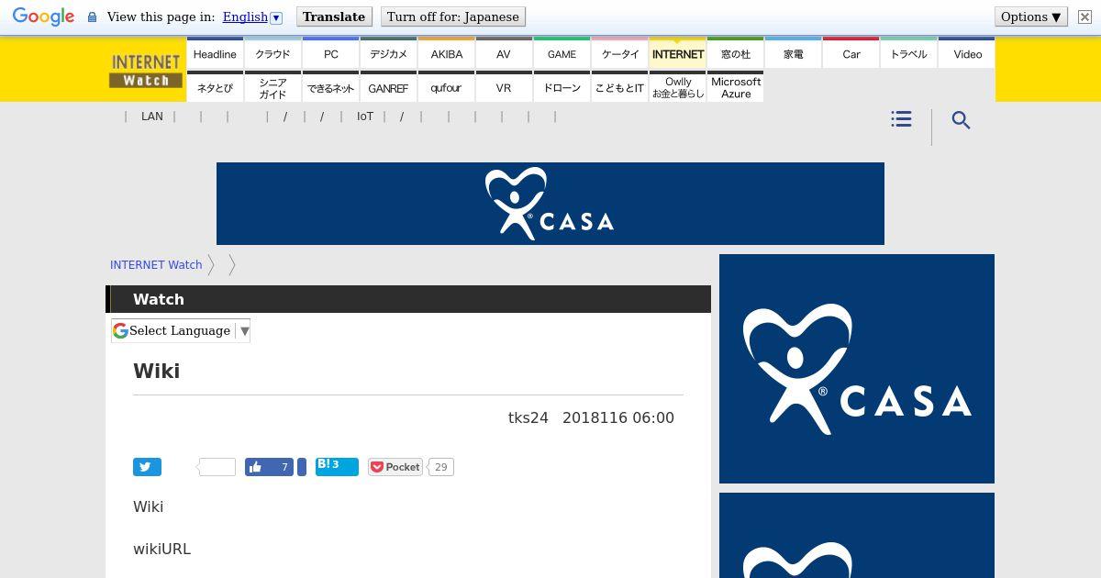
Task: Click the IoT category link
Action: tap(365, 117)
